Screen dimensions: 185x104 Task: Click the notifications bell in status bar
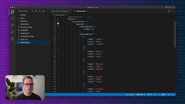coord(173,94)
